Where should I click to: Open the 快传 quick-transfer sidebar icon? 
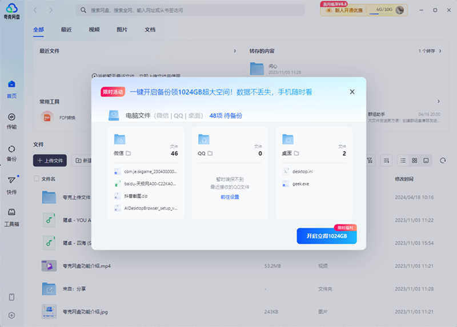[x=11, y=183]
